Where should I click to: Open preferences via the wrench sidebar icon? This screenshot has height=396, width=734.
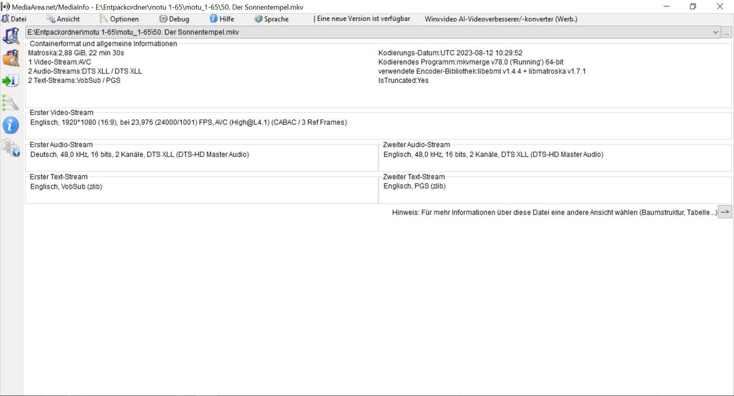pyautogui.click(x=10, y=103)
